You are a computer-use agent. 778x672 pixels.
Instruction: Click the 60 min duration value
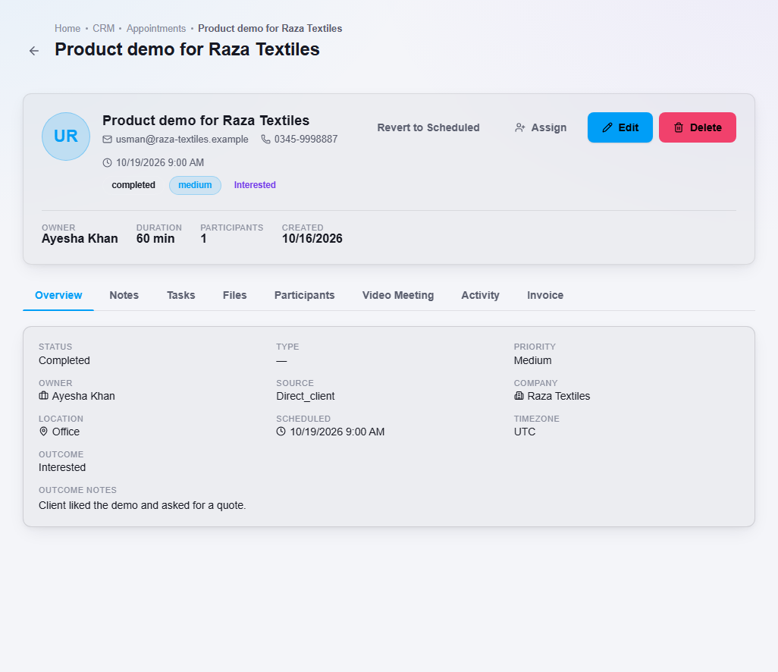(155, 239)
